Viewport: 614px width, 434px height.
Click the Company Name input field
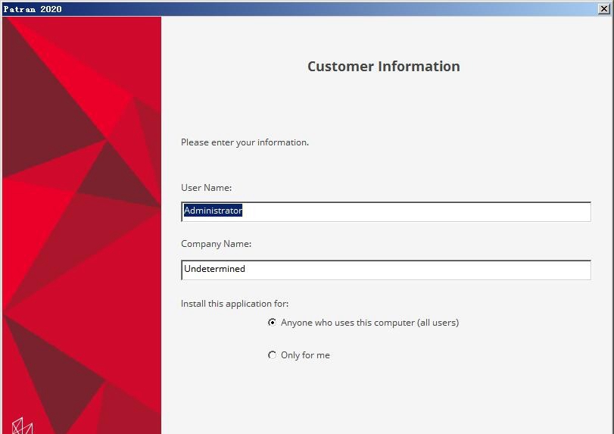click(386, 270)
